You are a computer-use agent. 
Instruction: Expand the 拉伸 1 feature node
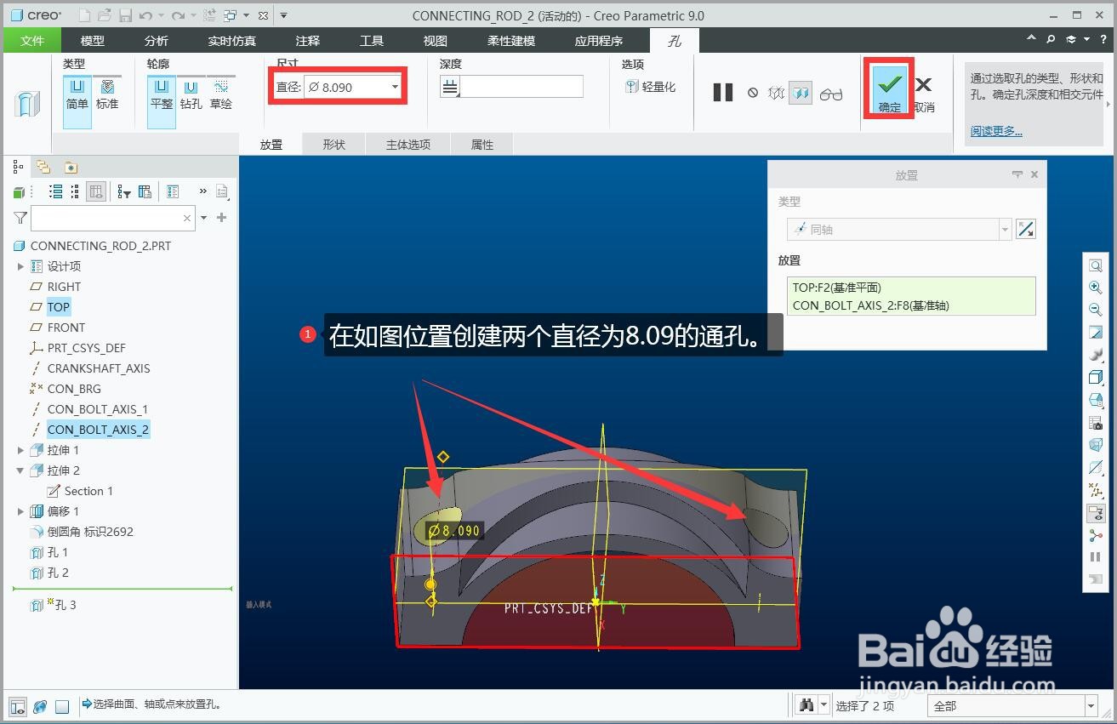coord(20,450)
